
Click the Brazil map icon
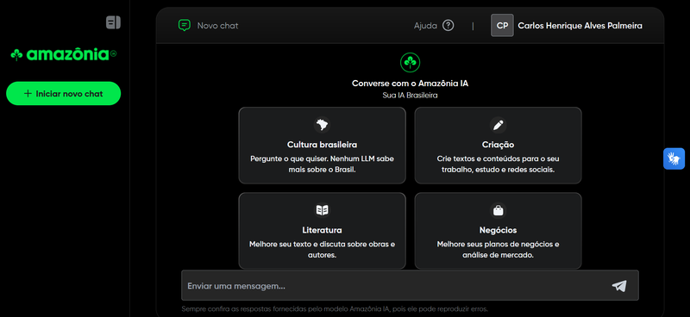(322, 125)
